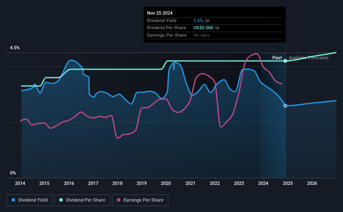Image resolution: width=343 pixels, height=212 pixels.
Task: Toggle the Dividend Per Share legend series
Action: (x=82, y=200)
